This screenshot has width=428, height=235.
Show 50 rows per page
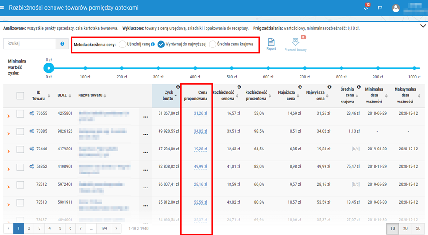[418, 228]
